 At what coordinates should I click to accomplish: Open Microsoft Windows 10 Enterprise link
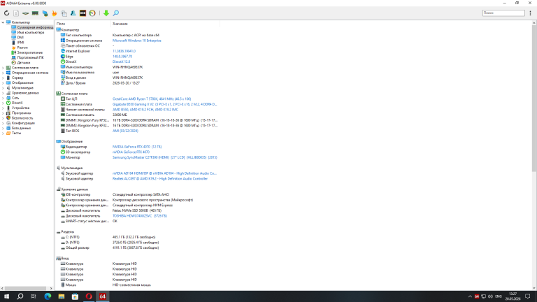(x=136, y=41)
